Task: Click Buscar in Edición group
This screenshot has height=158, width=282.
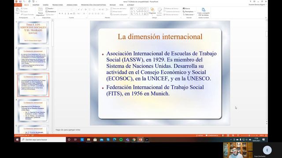Action: click(186, 8)
